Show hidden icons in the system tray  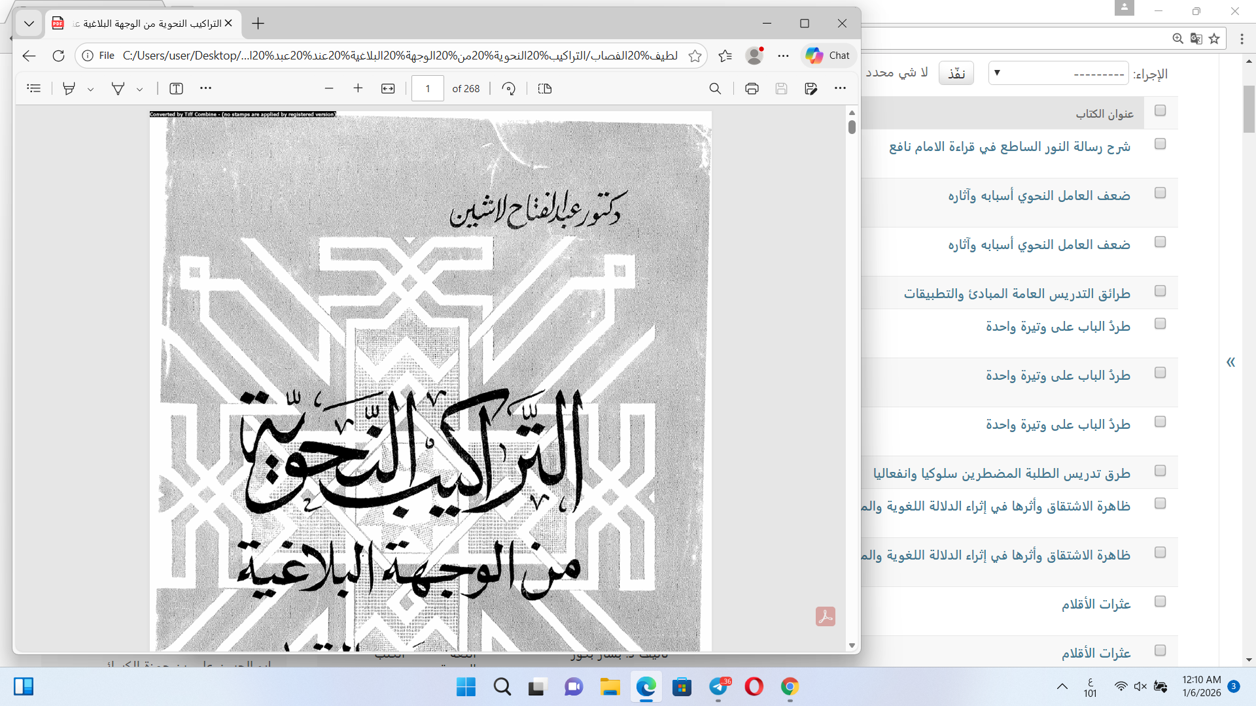[x=1062, y=686]
